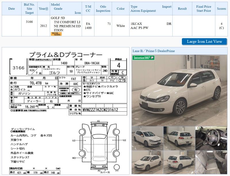
Task: Open the auction sheet image
Action: coord(66,111)
